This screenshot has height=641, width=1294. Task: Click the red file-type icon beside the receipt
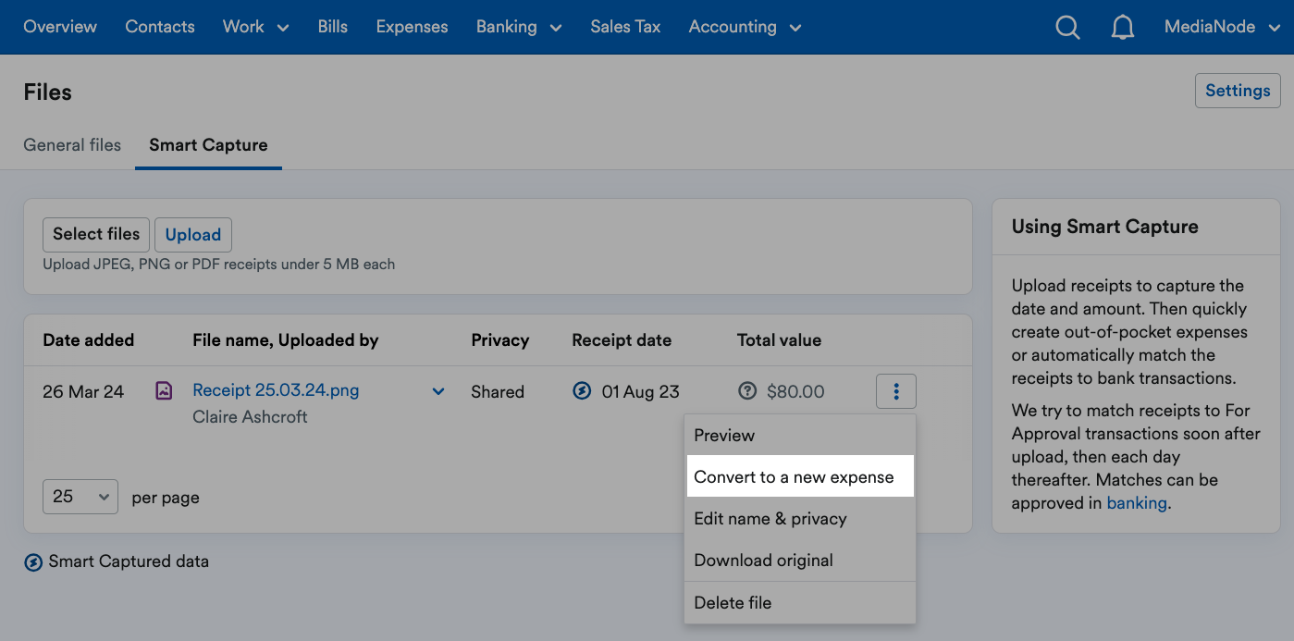tap(164, 390)
